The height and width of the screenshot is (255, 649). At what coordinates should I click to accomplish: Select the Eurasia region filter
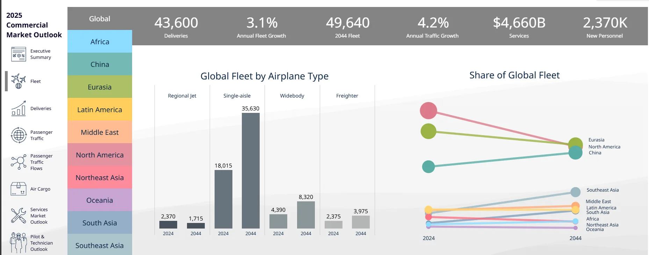click(x=100, y=87)
